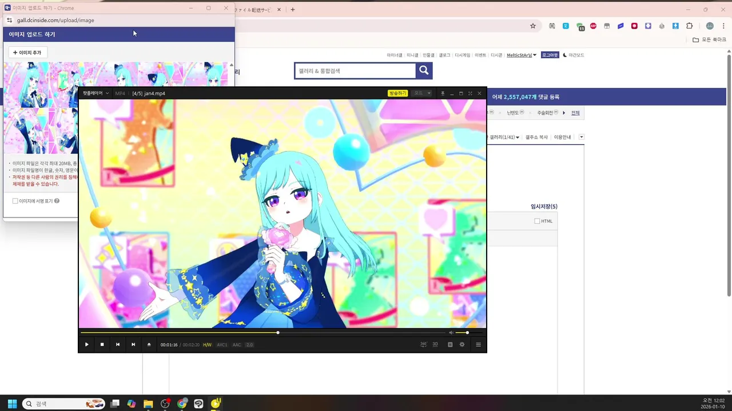Image resolution: width=732 pixels, height=411 pixels.
Task: Pin PotPlayer window always on top
Action: tap(442, 93)
